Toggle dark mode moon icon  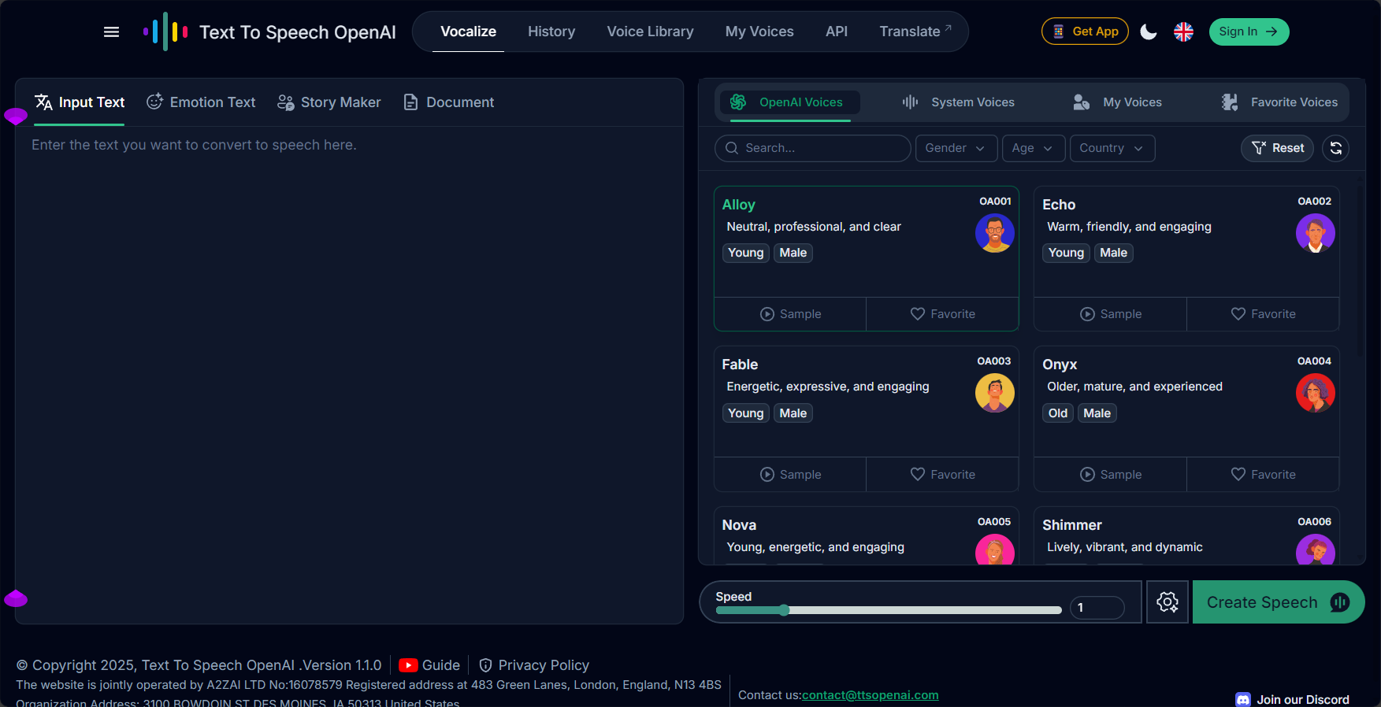tap(1149, 31)
